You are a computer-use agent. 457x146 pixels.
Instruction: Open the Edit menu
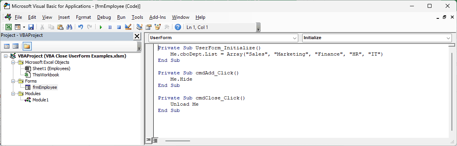(x=32, y=17)
